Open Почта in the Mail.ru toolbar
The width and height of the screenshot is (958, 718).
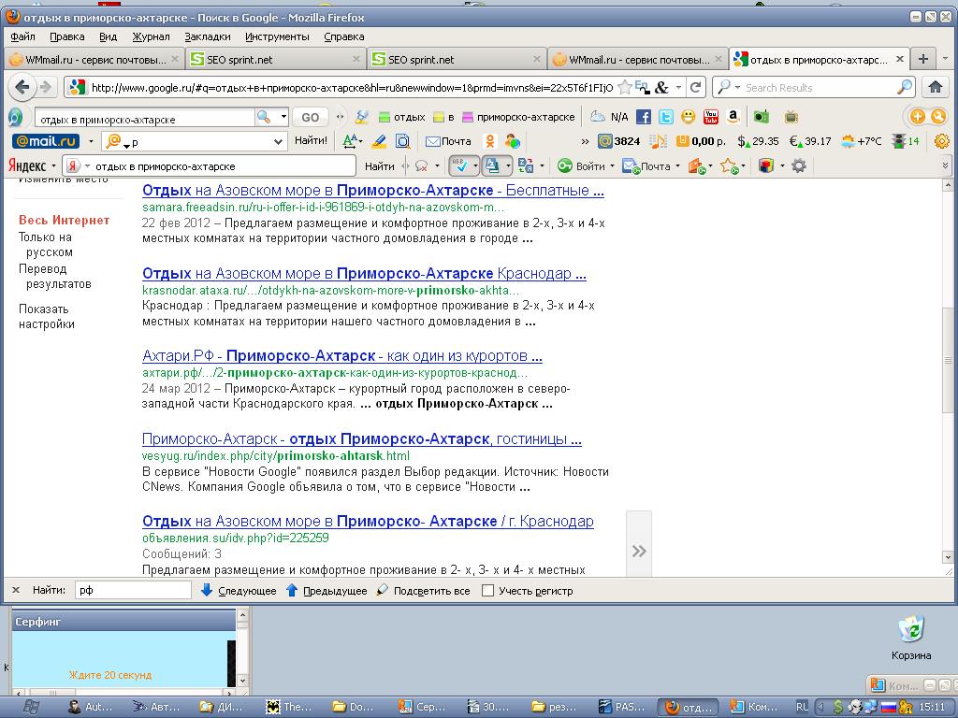click(448, 142)
